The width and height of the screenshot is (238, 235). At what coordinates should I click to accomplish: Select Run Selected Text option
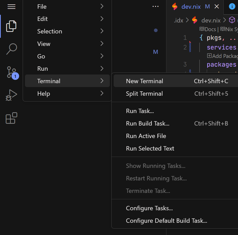coord(176,148)
